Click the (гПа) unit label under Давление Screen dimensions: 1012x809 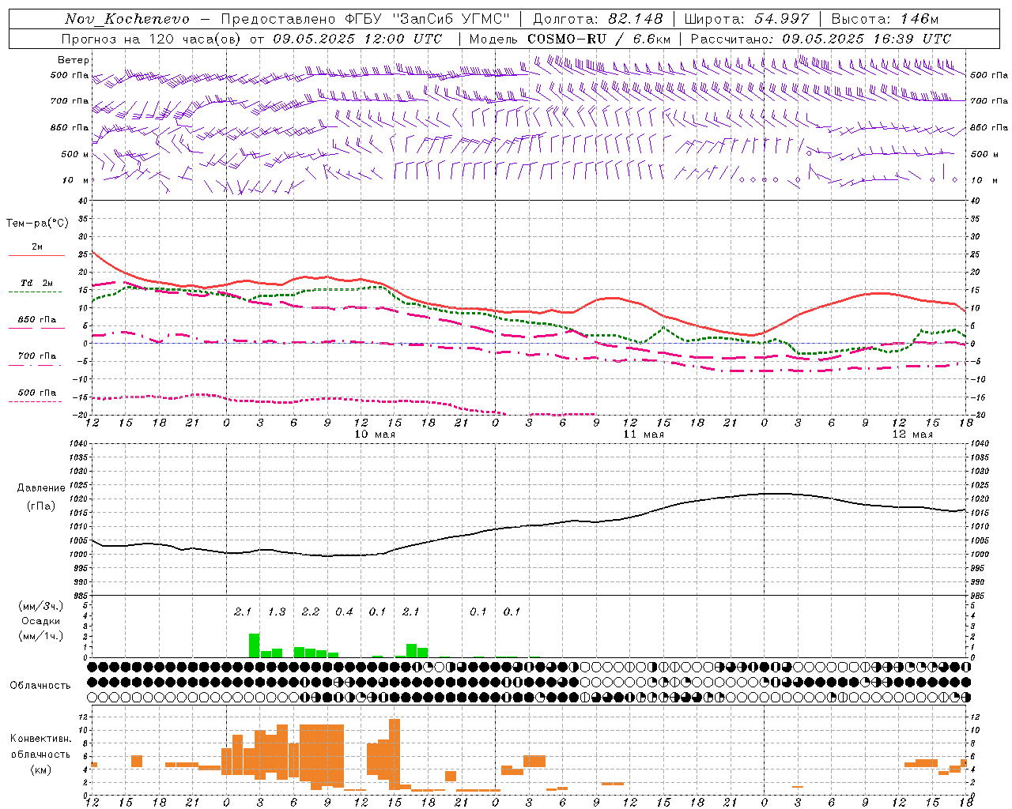coord(41,506)
